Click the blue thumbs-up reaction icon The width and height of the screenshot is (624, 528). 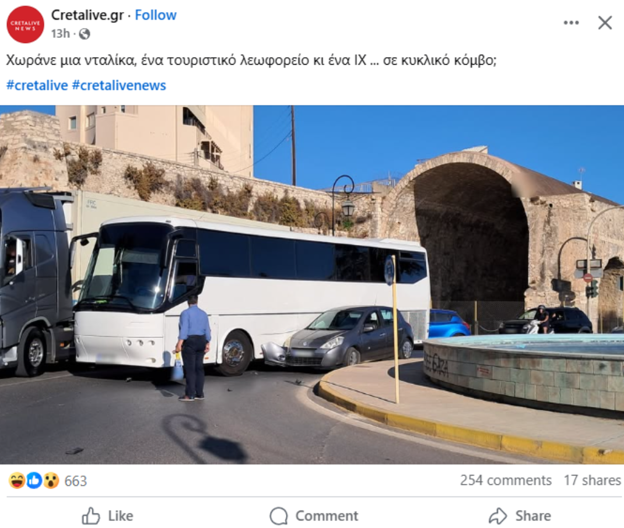[34, 481]
